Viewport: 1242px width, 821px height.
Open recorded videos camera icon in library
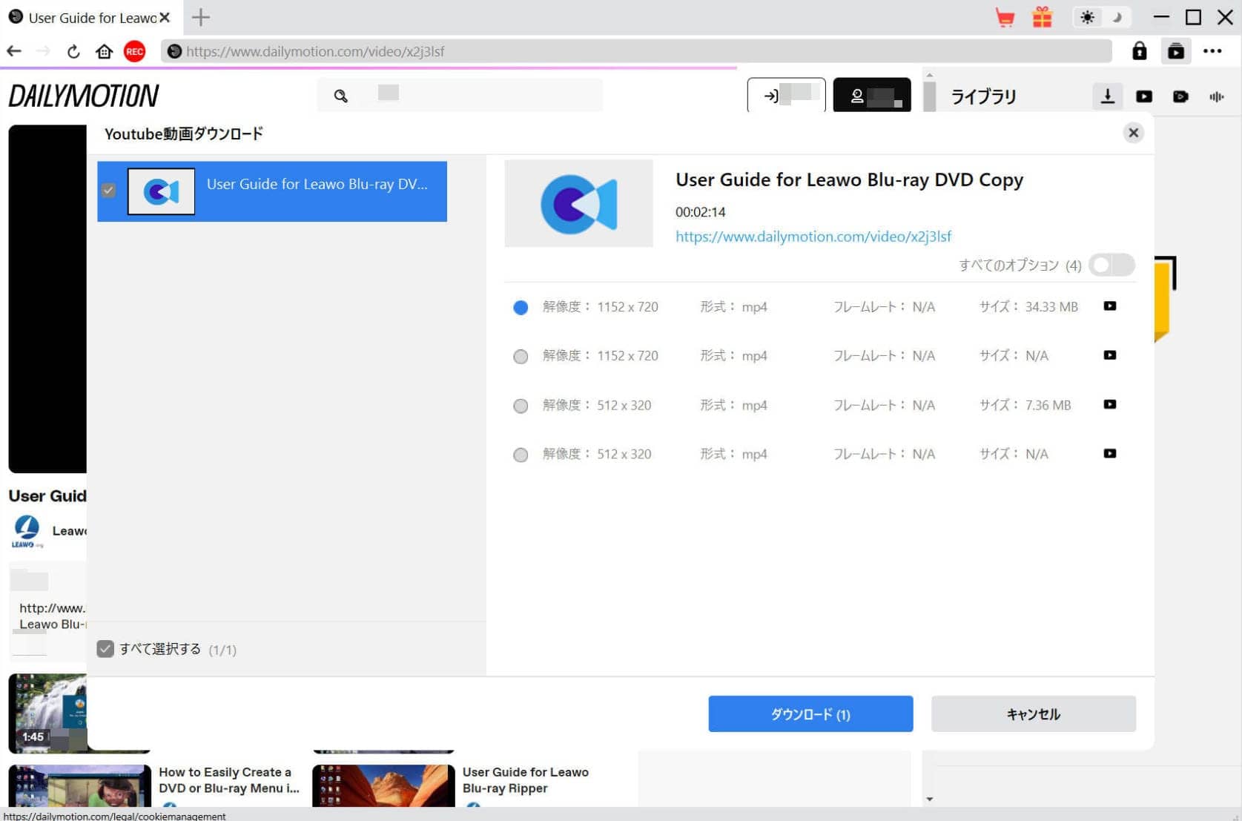click(x=1180, y=96)
